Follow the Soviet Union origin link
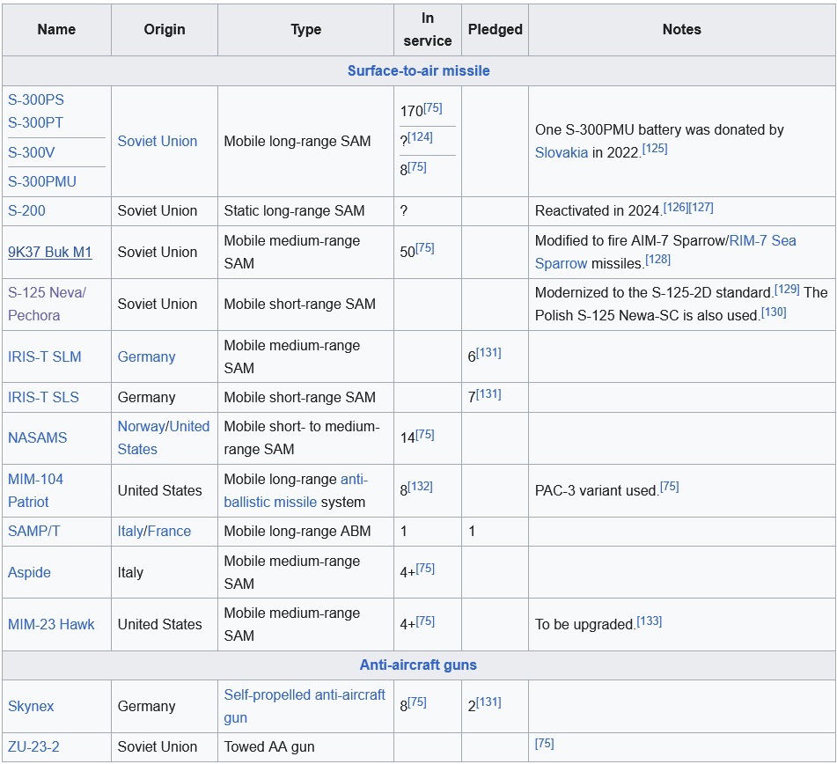The height and width of the screenshot is (764, 837). (x=158, y=141)
